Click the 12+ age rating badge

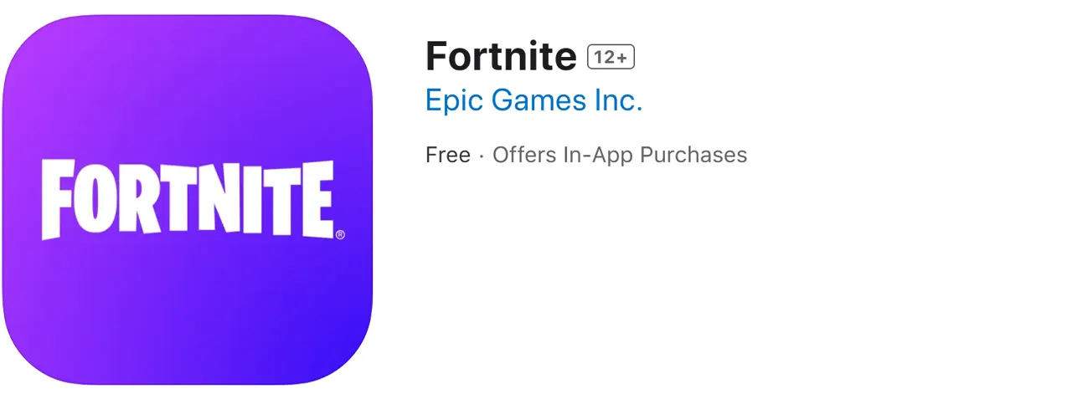coord(611,57)
